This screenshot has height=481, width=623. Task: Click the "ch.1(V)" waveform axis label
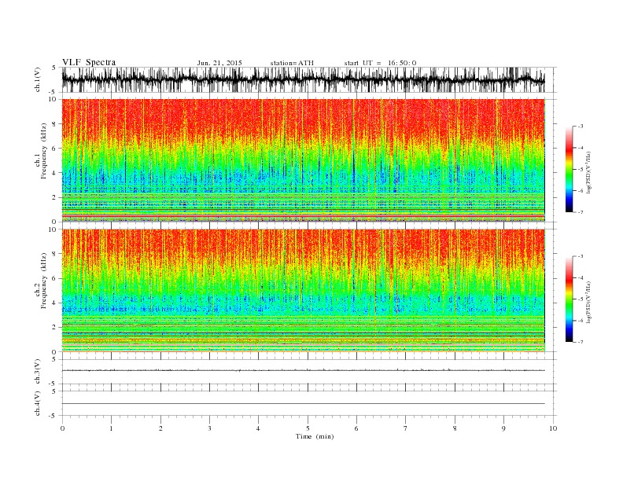pos(38,79)
